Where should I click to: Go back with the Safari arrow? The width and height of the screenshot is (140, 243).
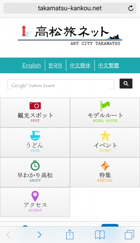tap(8, 235)
